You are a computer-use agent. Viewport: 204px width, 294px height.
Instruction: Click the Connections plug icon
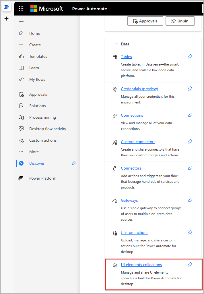click(115, 115)
